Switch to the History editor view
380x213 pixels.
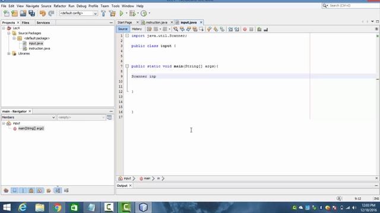tap(137, 29)
